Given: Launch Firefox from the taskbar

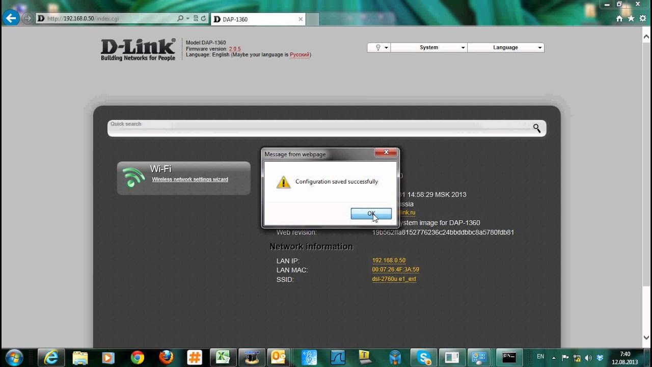Looking at the screenshot, I should click(166, 357).
